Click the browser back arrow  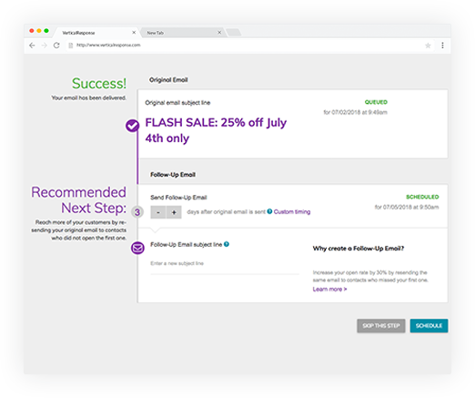[32, 46]
